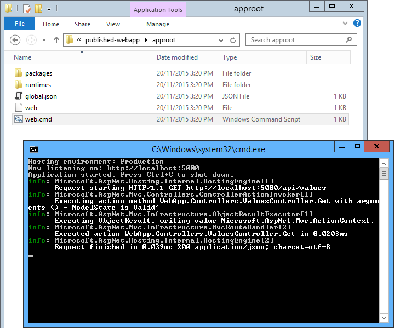Expand the ribbon with chevron arrow
394x328 pixels.
pyautogui.click(x=345, y=24)
